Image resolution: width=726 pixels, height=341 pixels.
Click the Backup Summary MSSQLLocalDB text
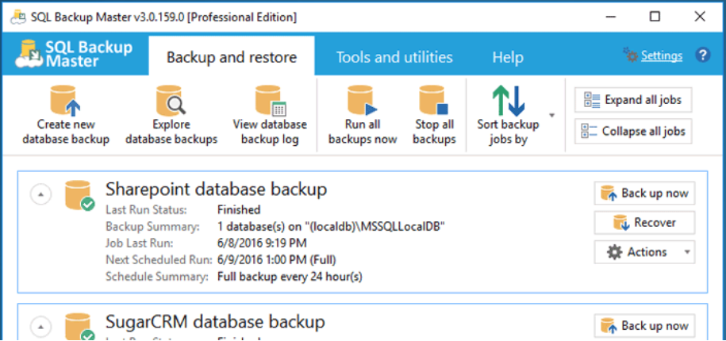(x=331, y=227)
